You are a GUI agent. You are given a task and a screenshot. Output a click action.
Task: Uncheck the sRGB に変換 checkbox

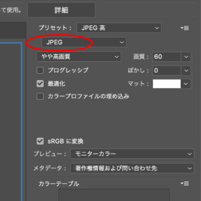(40, 141)
